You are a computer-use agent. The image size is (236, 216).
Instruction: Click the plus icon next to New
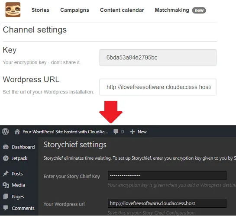pyautogui.click(x=133, y=132)
